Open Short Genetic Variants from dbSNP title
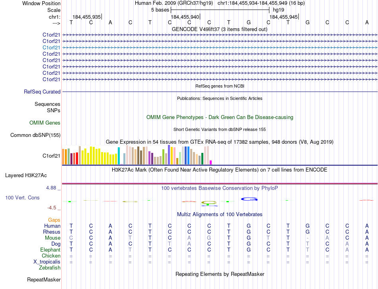 pos(220,129)
